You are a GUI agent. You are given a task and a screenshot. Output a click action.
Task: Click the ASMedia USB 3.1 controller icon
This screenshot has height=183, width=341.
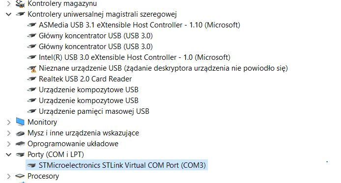click(x=31, y=25)
